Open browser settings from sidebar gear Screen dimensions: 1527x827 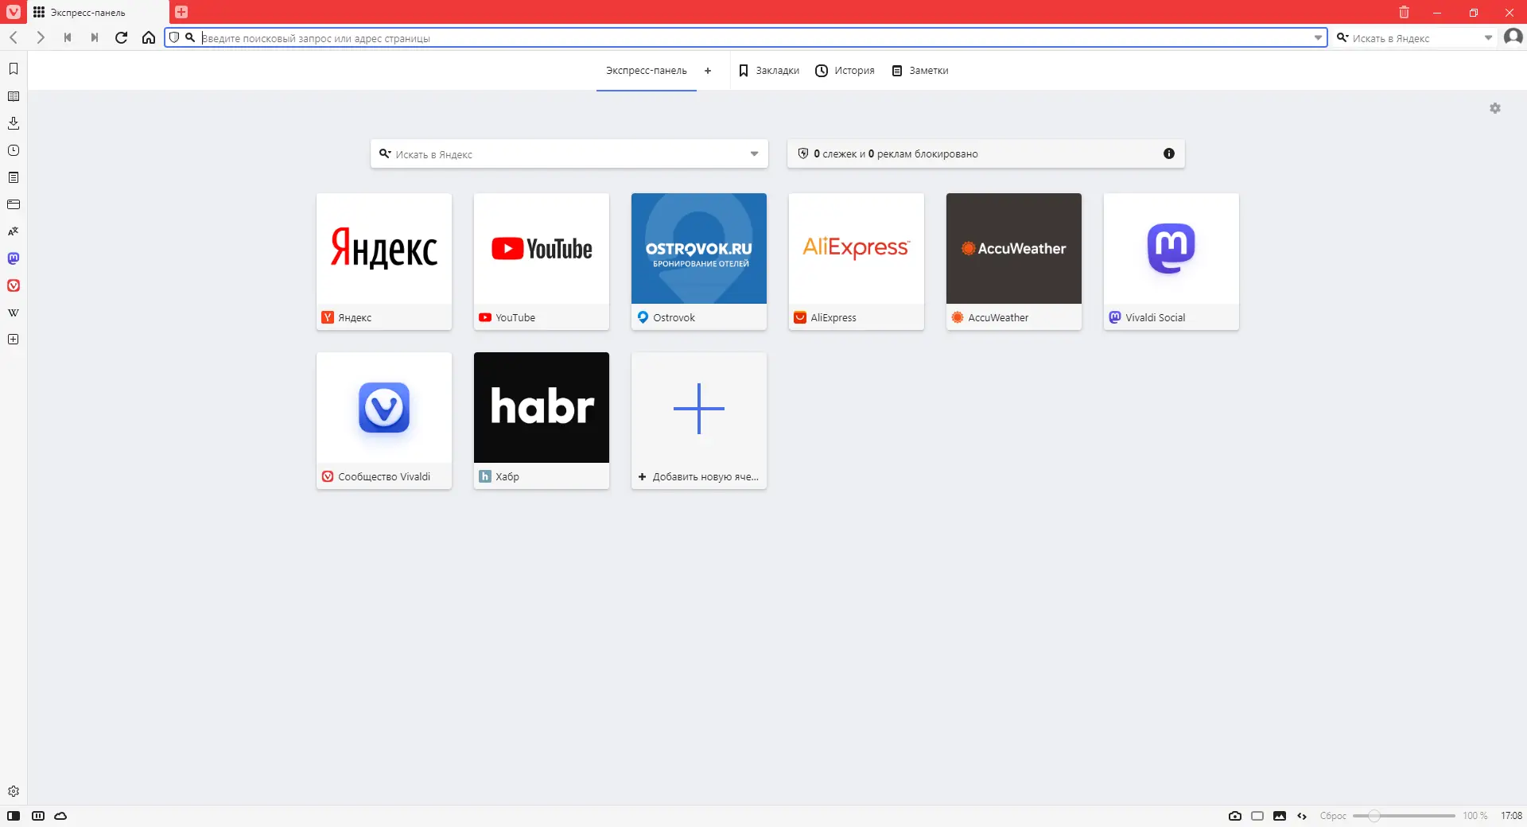coord(14,791)
